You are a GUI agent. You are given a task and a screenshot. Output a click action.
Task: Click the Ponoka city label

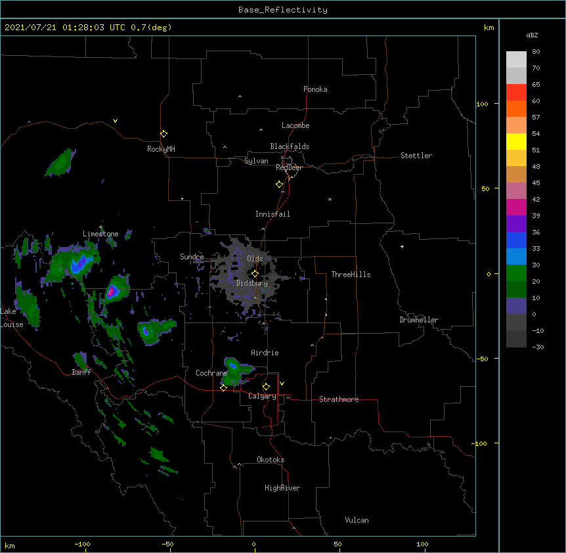pos(315,89)
